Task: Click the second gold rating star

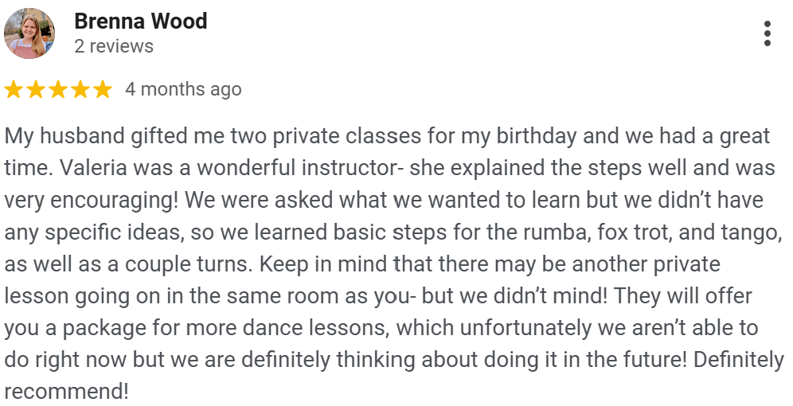Action: pyautogui.click(x=36, y=89)
